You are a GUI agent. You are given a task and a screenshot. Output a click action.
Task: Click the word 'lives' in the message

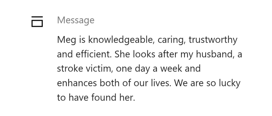tap(161, 83)
